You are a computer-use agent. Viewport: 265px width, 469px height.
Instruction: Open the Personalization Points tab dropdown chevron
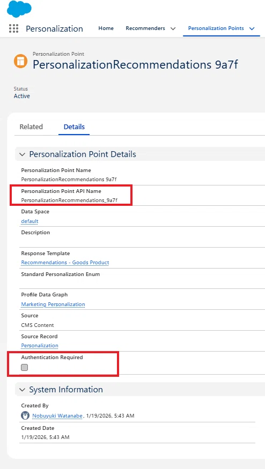(252, 29)
